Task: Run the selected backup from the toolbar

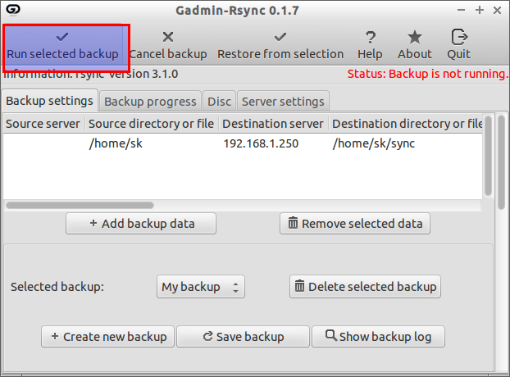Action: 62,46
